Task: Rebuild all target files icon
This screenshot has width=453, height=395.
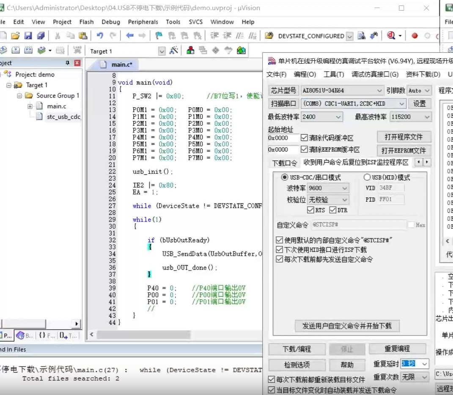Action: (x=28, y=51)
